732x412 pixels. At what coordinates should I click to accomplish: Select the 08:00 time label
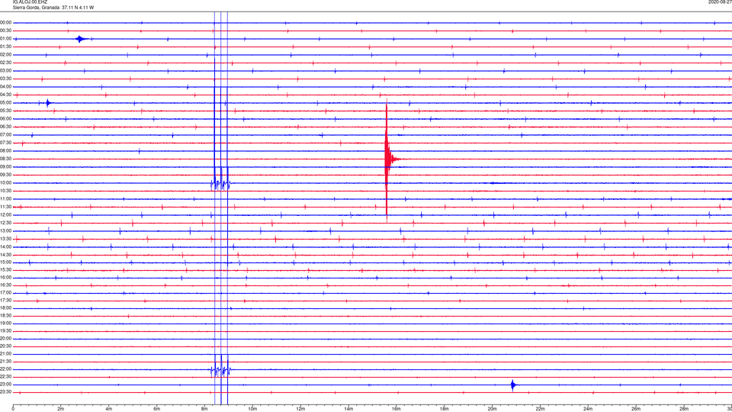pyautogui.click(x=6, y=151)
